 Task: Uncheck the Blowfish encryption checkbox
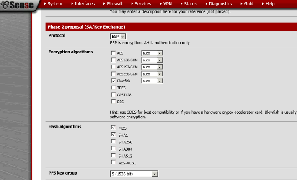[113, 81]
